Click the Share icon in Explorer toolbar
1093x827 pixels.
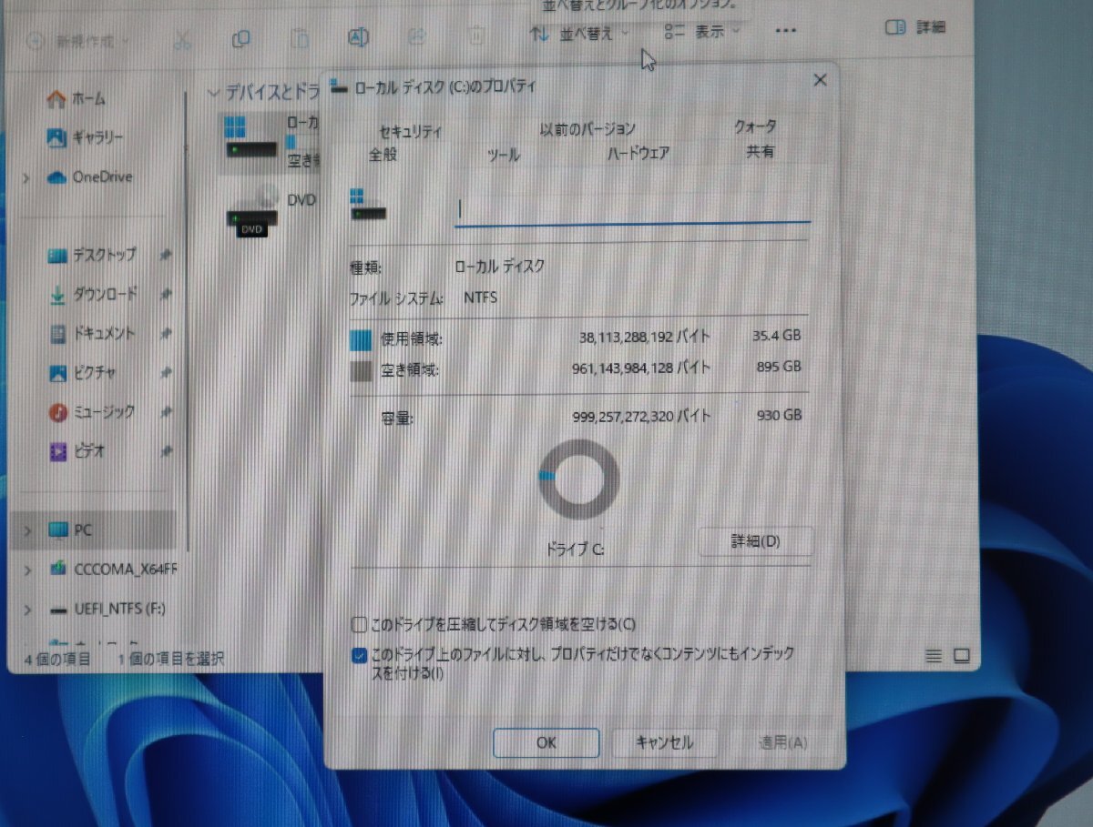pos(417,36)
